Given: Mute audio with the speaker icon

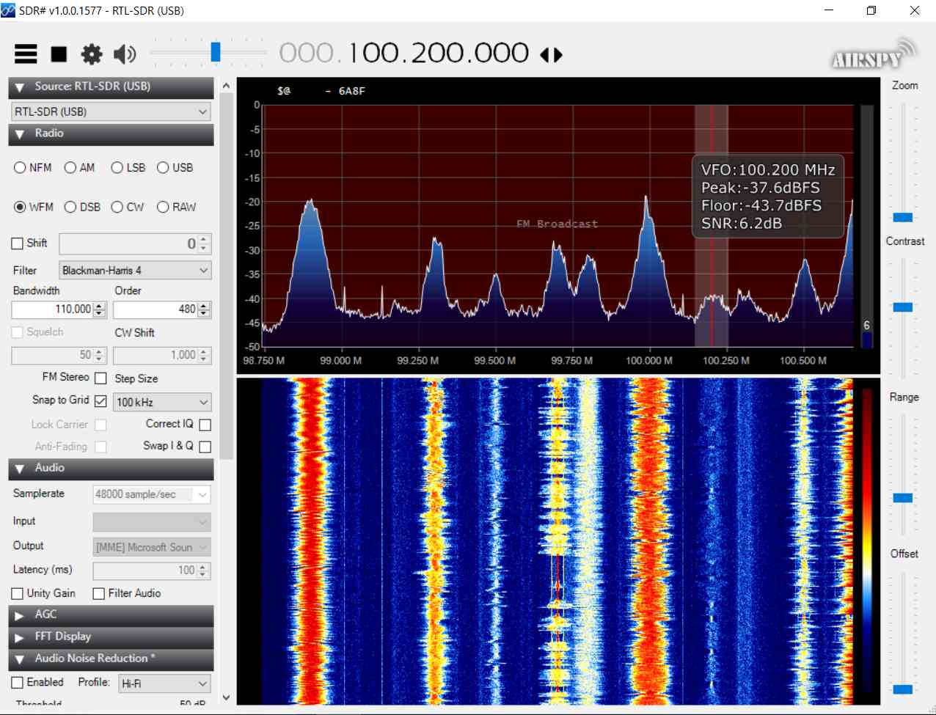Looking at the screenshot, I should point(125,54).
